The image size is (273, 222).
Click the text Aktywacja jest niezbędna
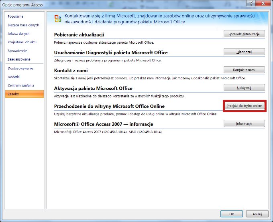pos(119,96)
